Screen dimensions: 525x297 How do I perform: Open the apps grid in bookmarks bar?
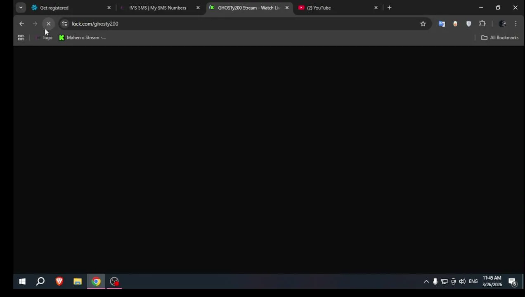pos(21,38)
